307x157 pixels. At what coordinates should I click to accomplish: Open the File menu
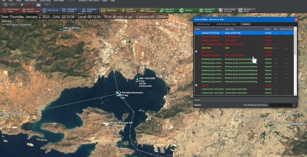3,1
